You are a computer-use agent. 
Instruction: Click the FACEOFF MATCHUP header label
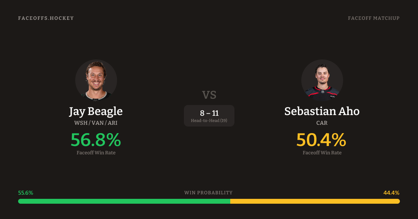(373, 18)
